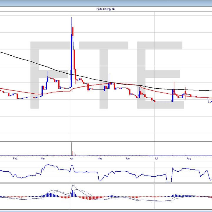The height and width of the screenshot is (212, 212).
Task: Click the tallest volume bar in April
Action: tap(71, 149)
